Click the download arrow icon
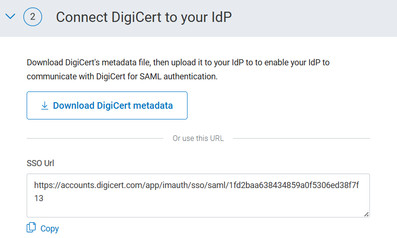This screenshot has width=397, height=238. 44,105
